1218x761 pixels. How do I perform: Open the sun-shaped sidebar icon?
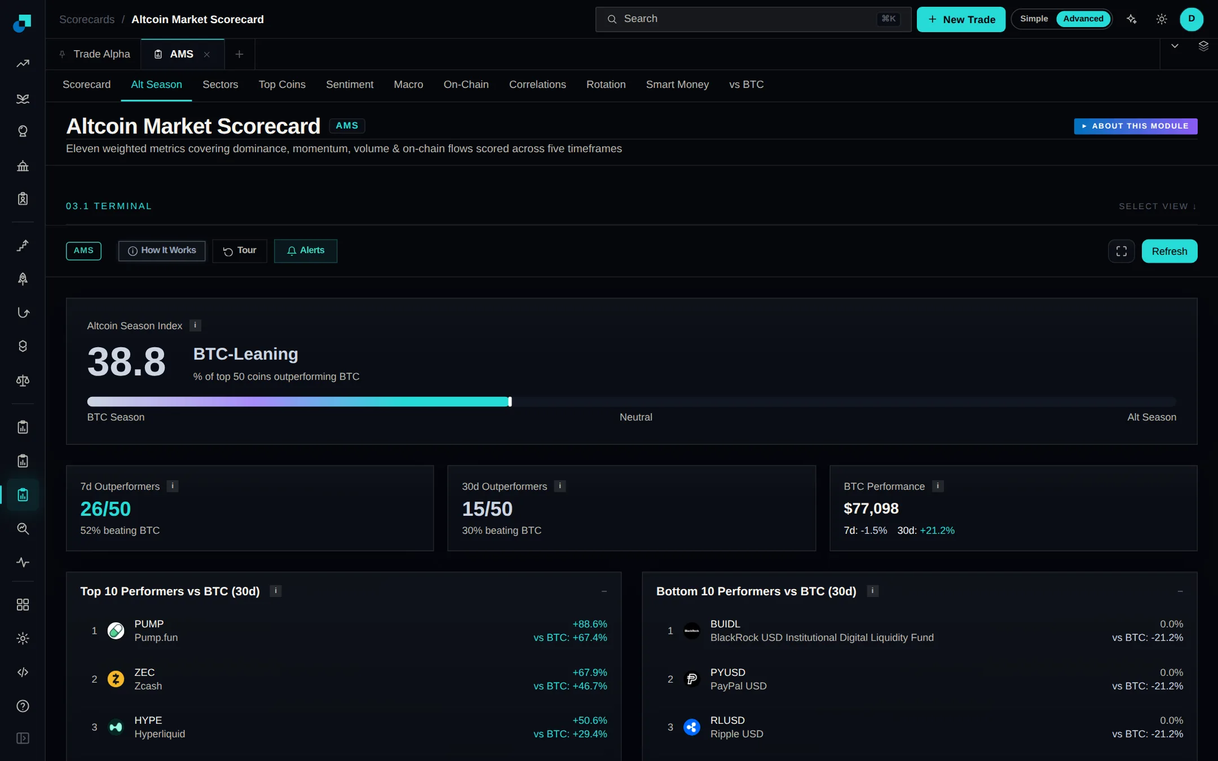(x=23, y=639)
